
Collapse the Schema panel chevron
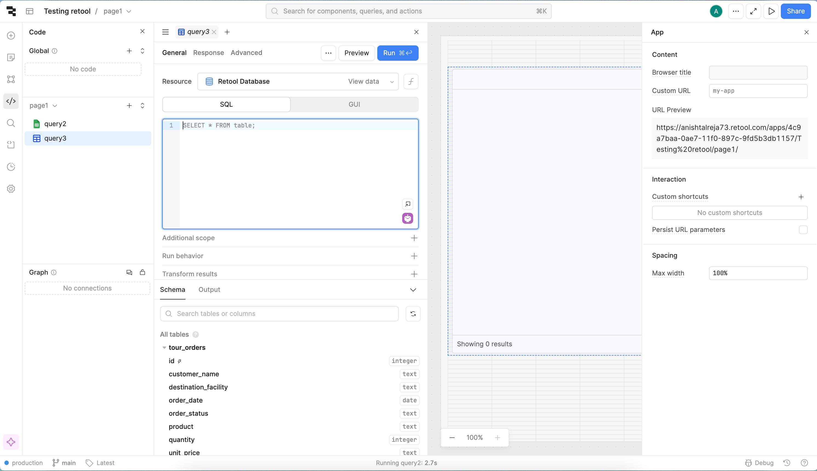click(413, 290)
